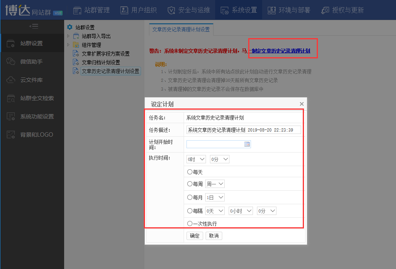Open 系统功能设置 sidebar item

pos(37,116)
